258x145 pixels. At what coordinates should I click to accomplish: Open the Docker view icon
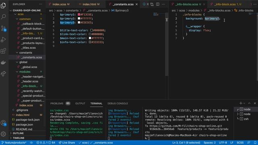[3, 62]
